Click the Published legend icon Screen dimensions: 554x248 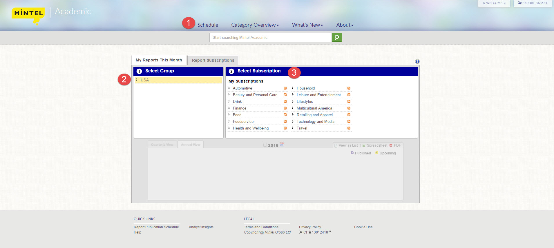(352, 153)
